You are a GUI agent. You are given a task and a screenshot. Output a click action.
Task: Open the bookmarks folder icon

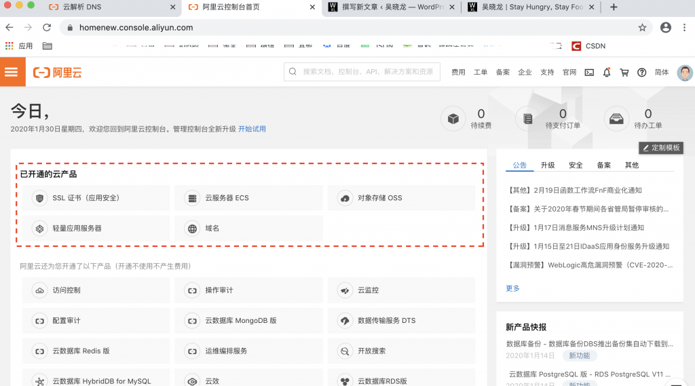pos(48,45)
